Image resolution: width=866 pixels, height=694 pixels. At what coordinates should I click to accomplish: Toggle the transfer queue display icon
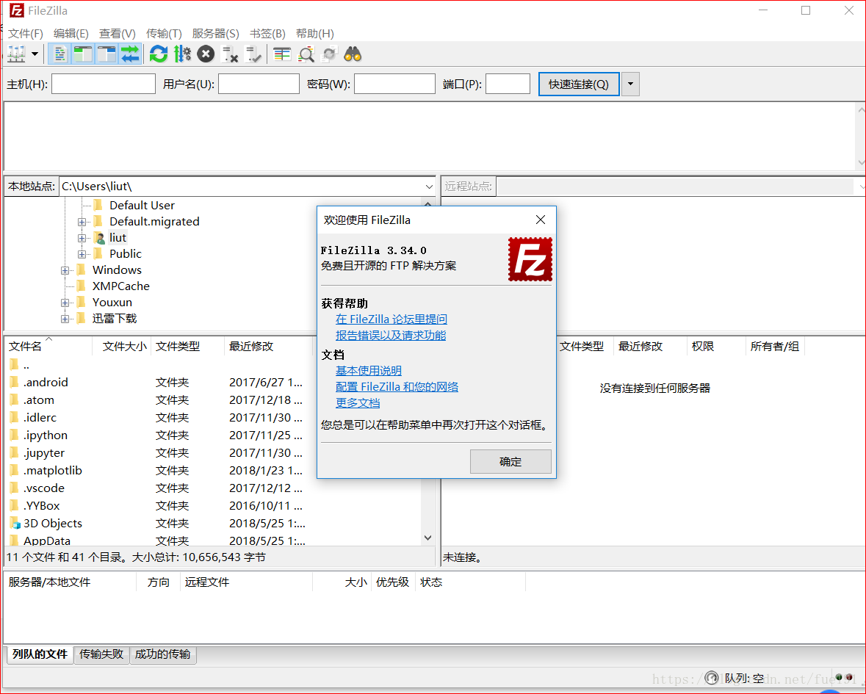tap(130, 54)
